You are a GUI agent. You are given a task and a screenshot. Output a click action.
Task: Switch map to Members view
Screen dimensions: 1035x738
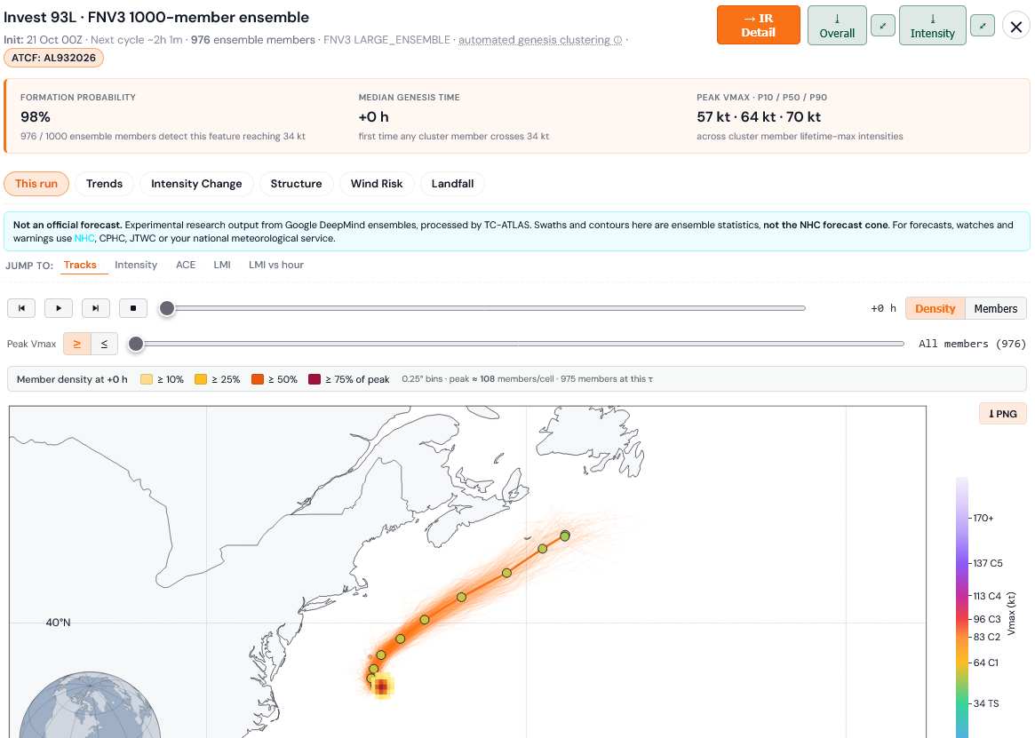pyautogui.click(x=995, y=308)
